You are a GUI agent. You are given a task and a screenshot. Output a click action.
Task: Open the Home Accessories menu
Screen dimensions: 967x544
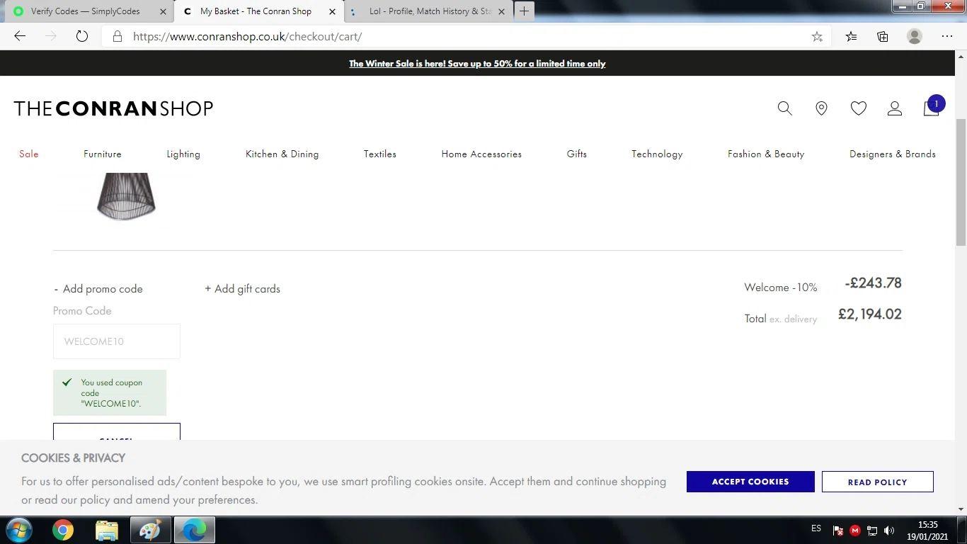tap(481, 154)
